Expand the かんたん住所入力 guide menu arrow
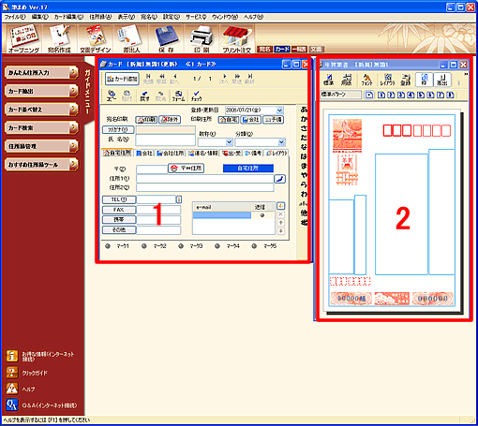Viewport: 478px width, 426px height. coord(74,72)
